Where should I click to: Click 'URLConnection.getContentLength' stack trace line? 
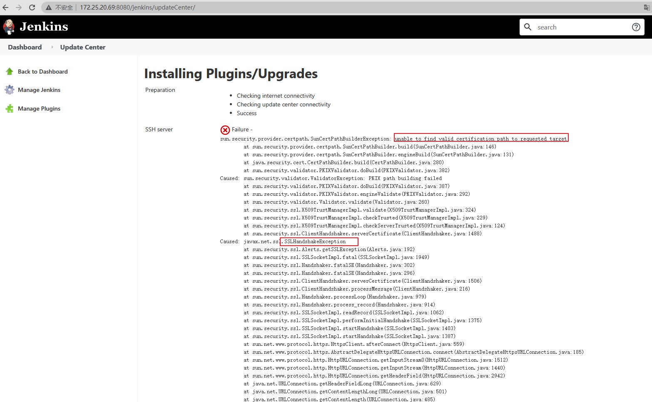(339, 400)
